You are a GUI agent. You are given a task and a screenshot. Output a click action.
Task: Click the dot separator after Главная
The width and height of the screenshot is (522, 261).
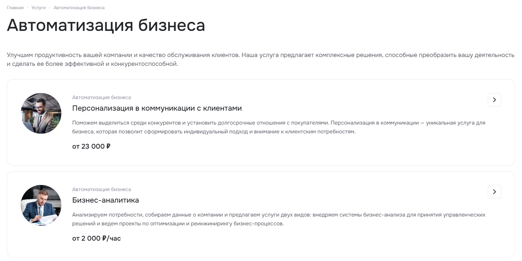27,8
